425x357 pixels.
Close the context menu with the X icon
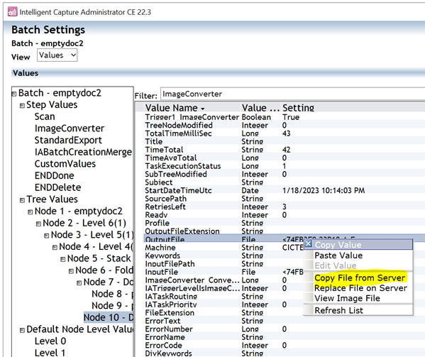308,243
